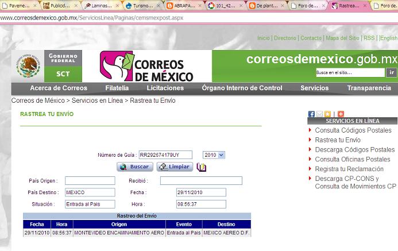Click the Inicio top link
The width and height of the screenshot is (398, 251).
[x=264, y=38]
